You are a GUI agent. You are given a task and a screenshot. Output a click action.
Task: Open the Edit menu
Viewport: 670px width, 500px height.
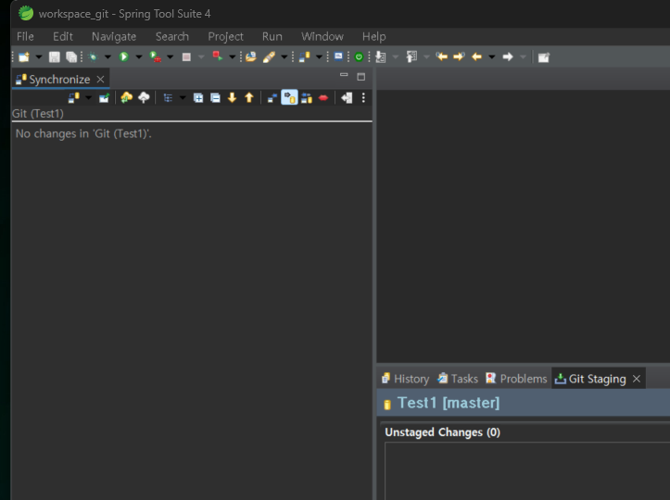point(63,36)
